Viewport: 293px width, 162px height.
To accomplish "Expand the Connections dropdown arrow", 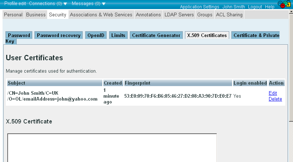I will [x=65, y=4].
